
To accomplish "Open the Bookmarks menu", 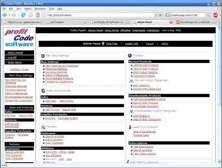I will pos(40,9).
